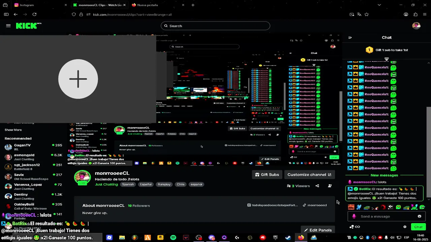Open chat settings gear icon
Image resolution: width=431 pixels, height=242 pixels.
click(x=405, y=227)
